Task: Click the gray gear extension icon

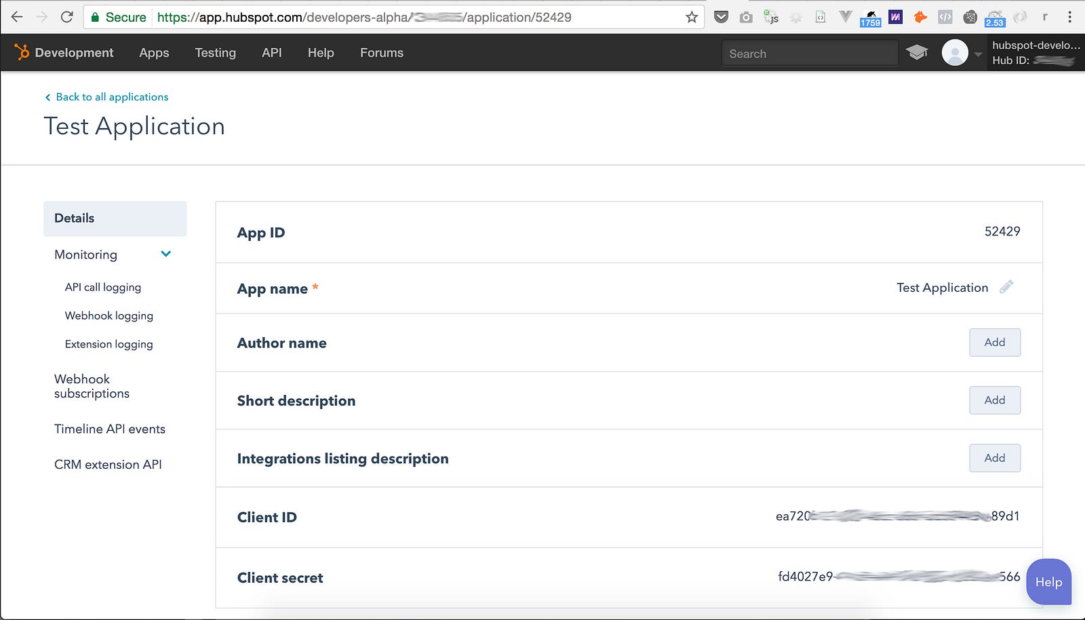Action: point(796,18)
